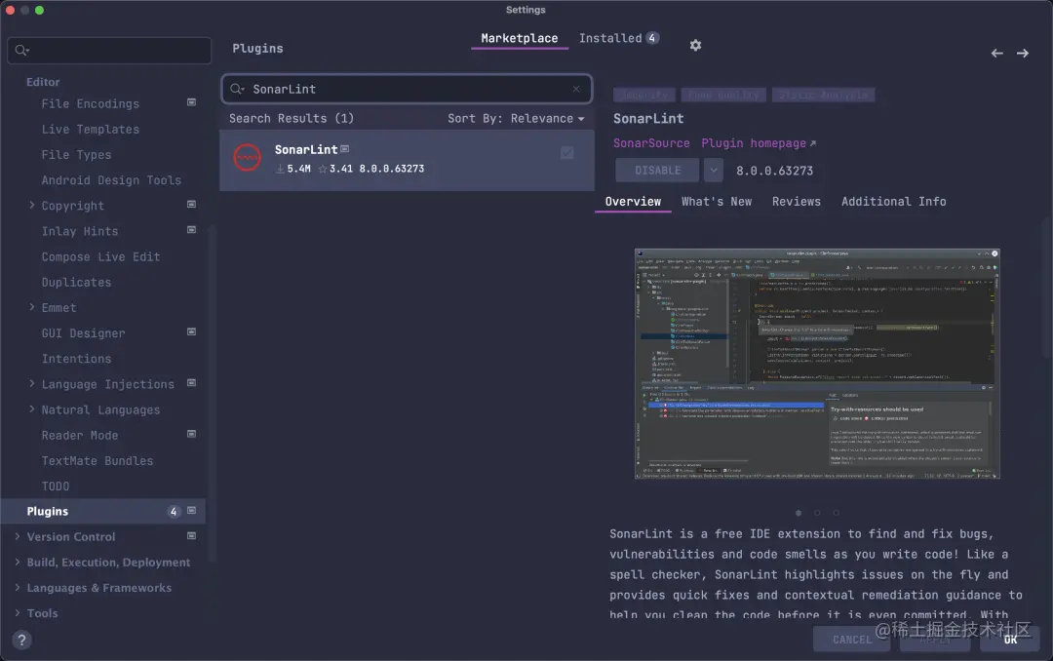Open the dropdown arrow beside Disable
This screenshot has width=1053, height=661.
point(713,171)
